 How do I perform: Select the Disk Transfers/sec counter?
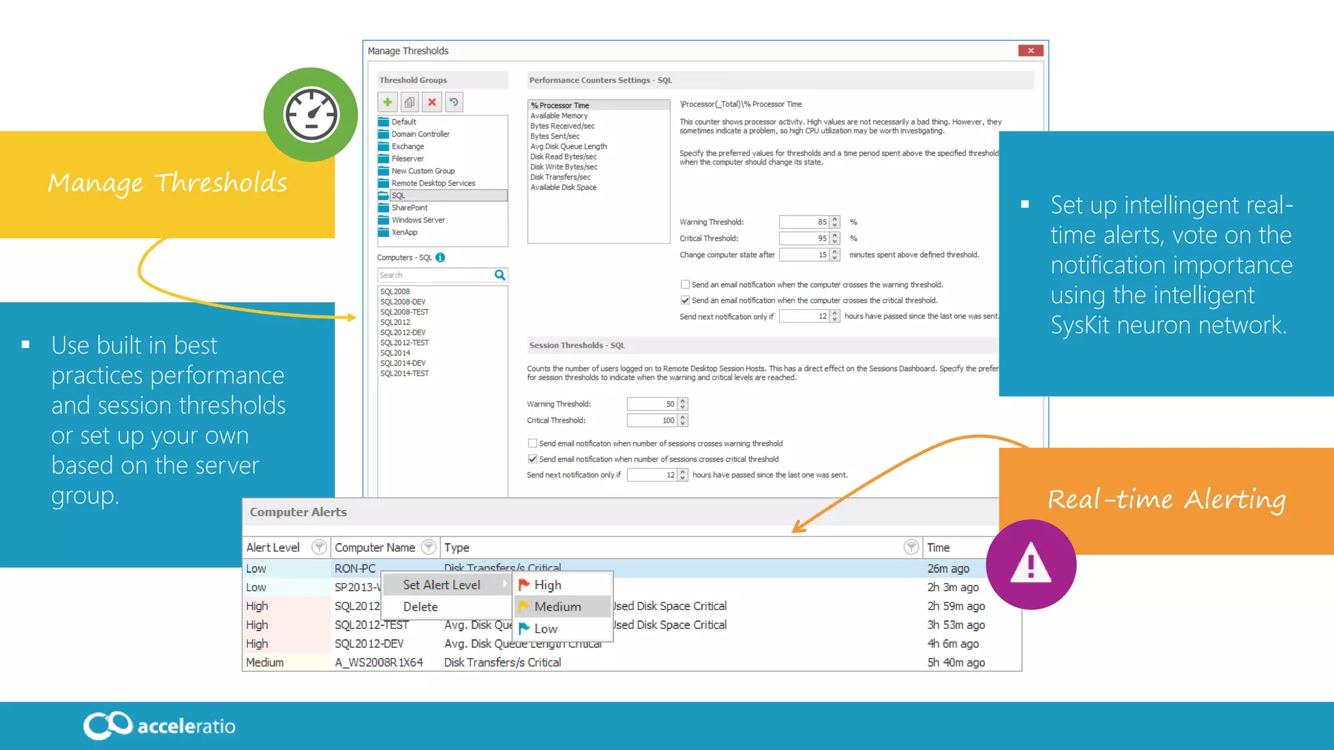tap(561, 177)
